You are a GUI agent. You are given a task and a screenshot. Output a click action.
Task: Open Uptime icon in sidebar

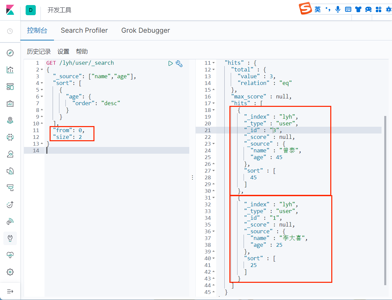pos(10,205)
